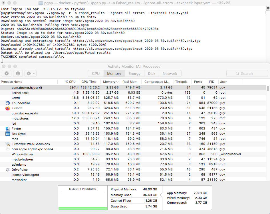Select the spindump process
270x214 pixels.
click(133, 164)
